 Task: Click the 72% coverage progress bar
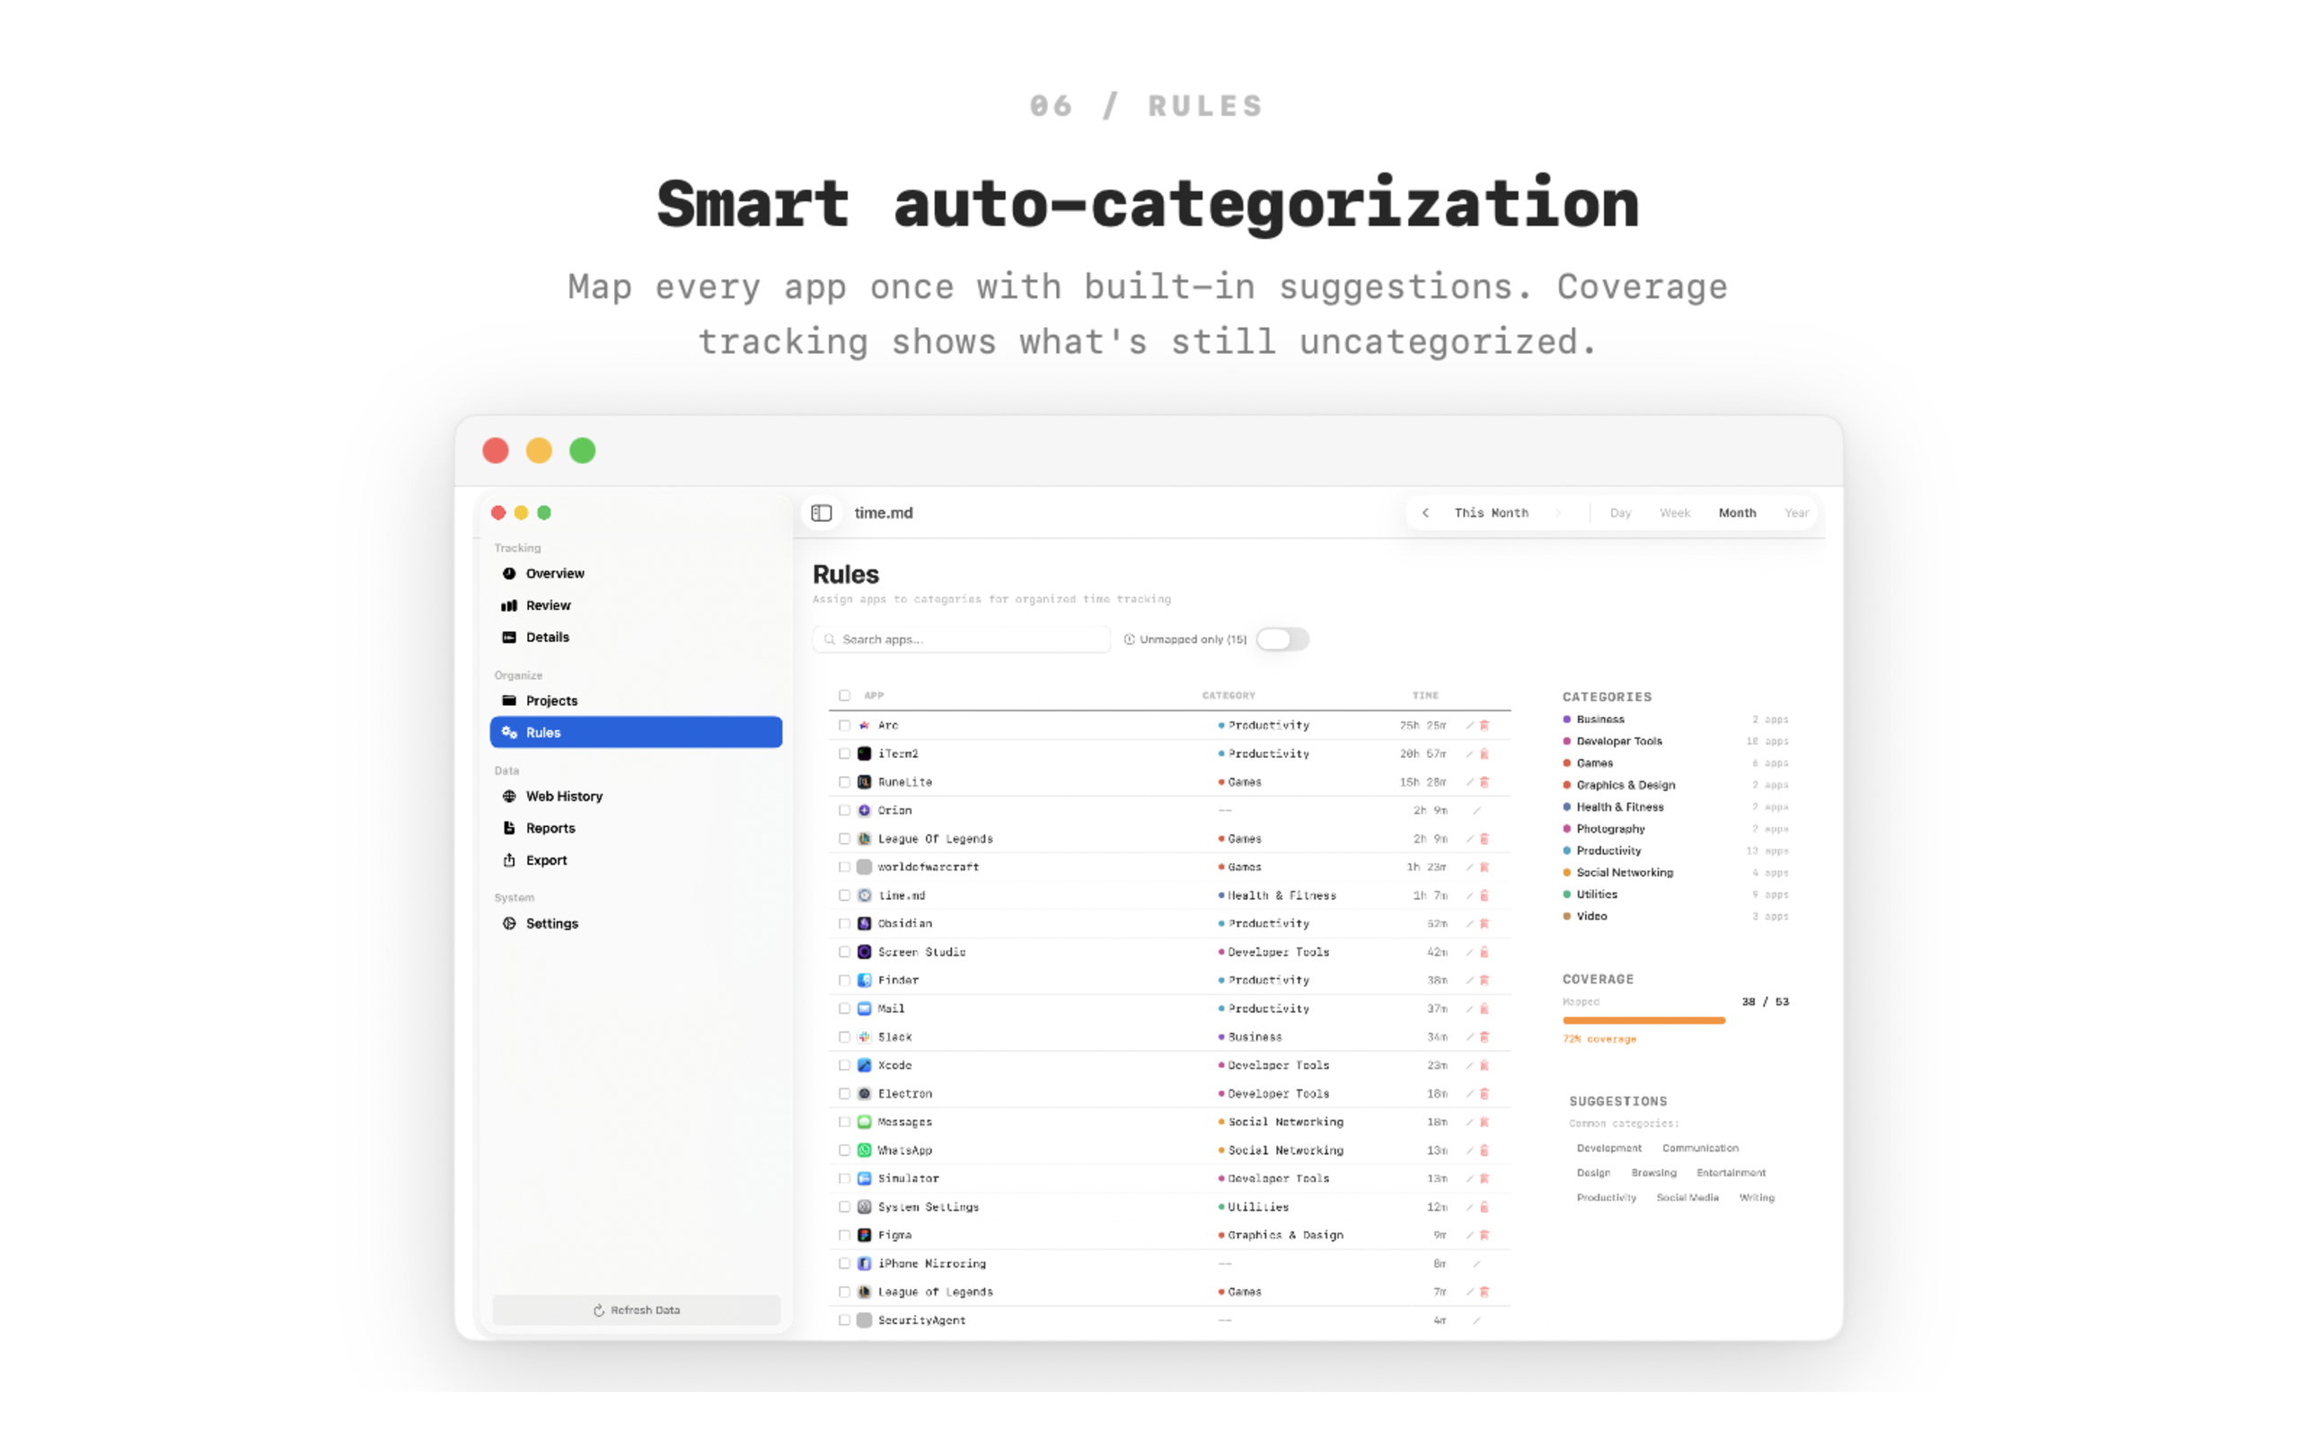click(1643, 1019)
